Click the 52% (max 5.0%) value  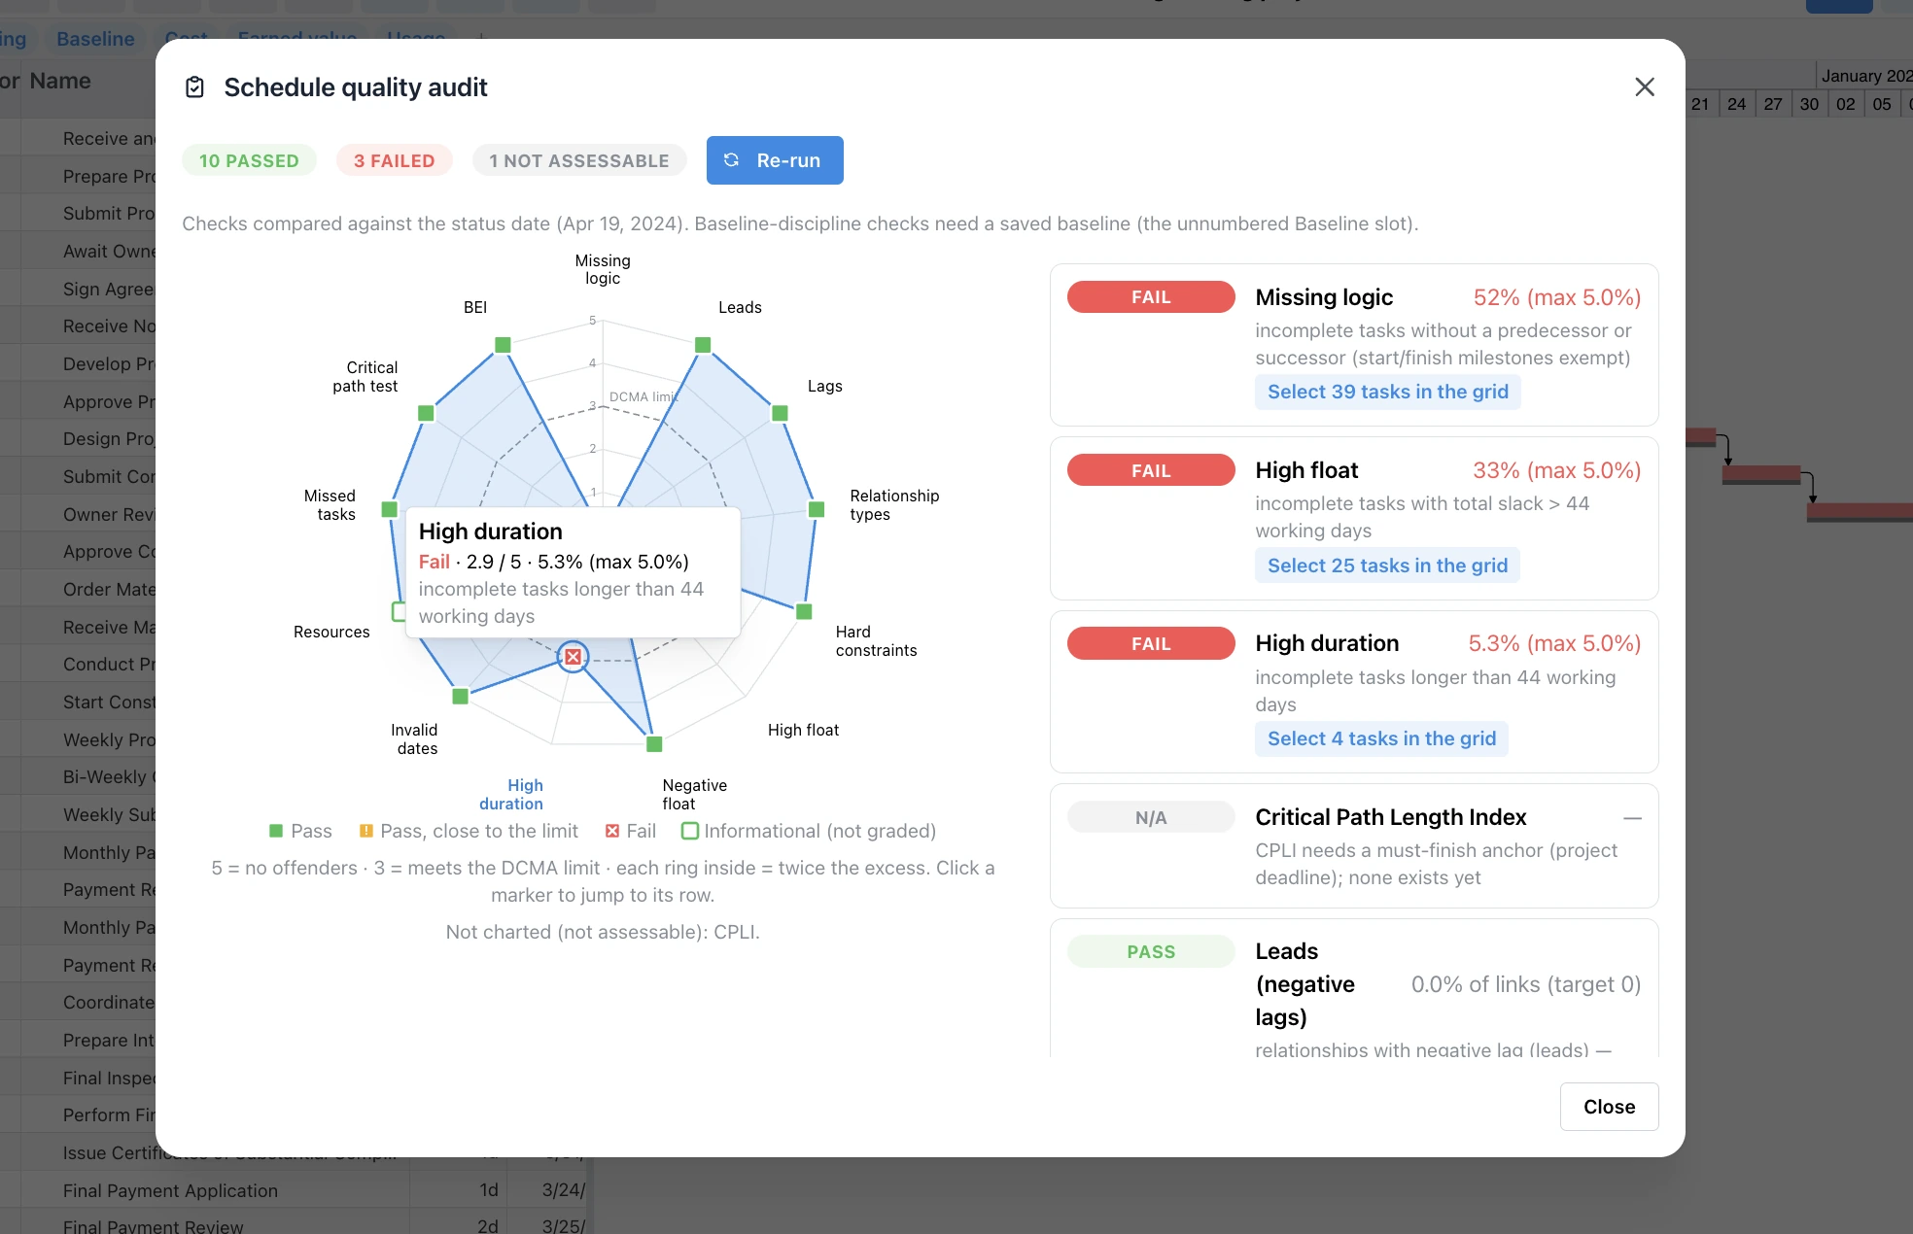click(1556, 297)
